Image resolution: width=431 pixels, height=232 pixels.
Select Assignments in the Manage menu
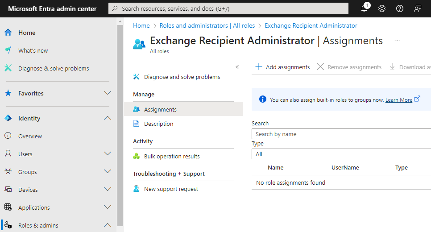click(x=183, y=109)
